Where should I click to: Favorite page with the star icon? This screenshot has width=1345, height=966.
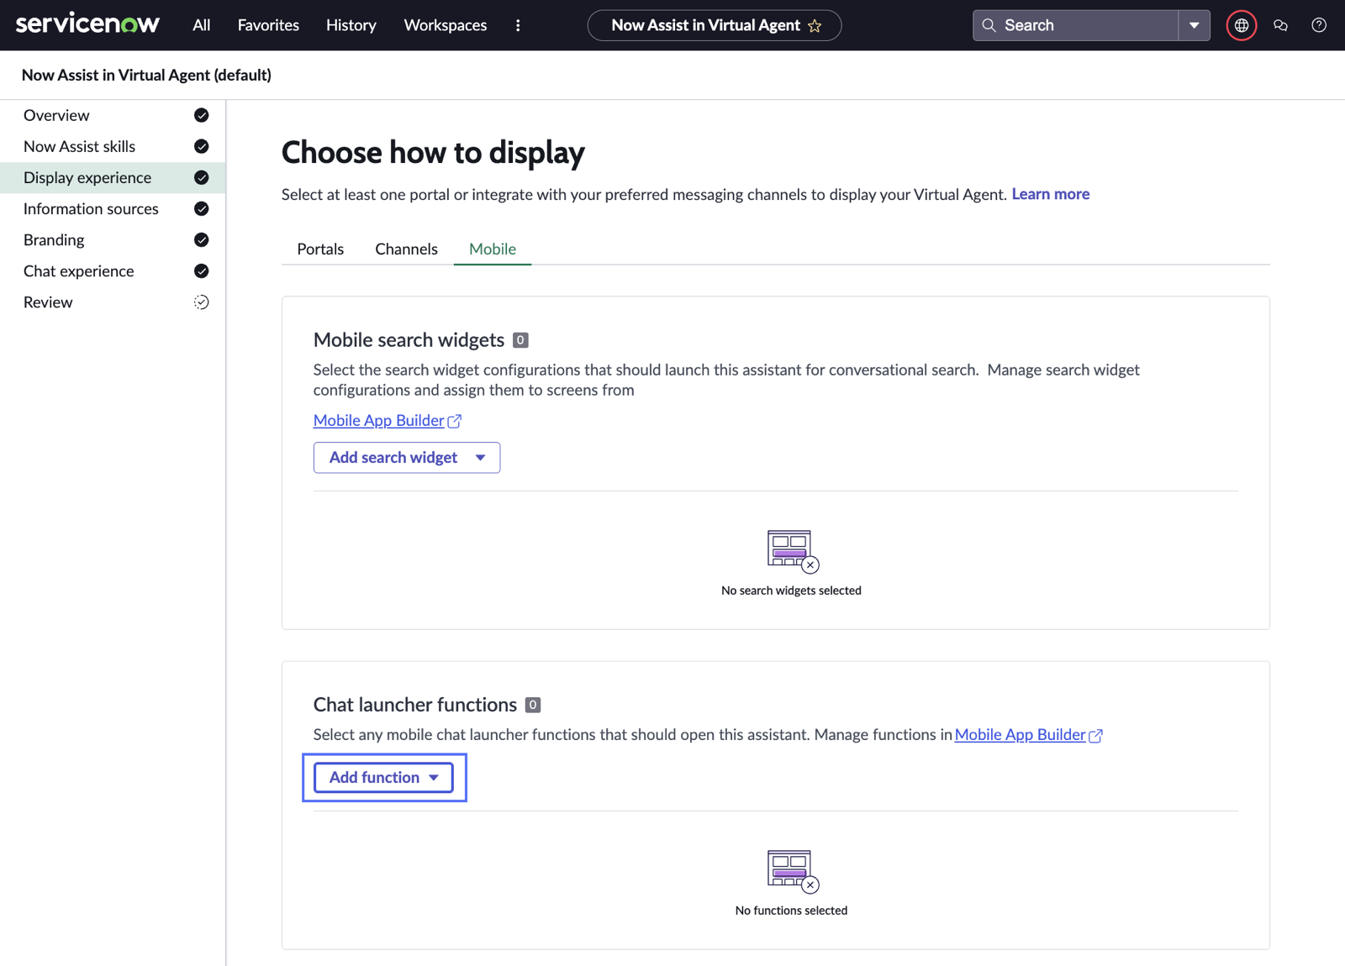(x=815, y=26)
